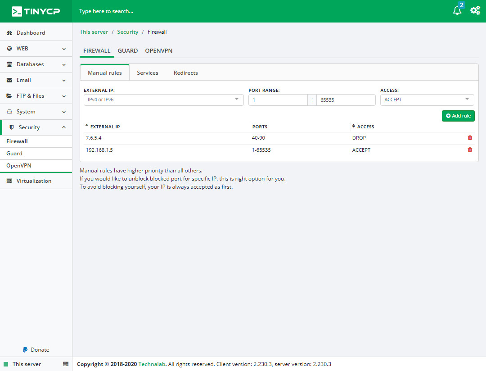Screen dimensions: 486x371
Task: Switch to the GUARD tab
Action: 128,50
